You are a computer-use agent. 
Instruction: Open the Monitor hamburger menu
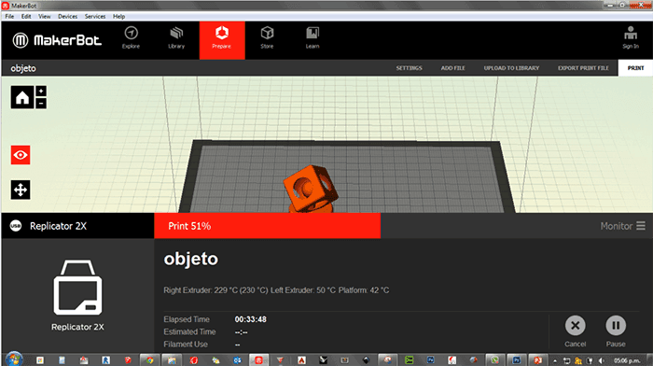point(641,226)
